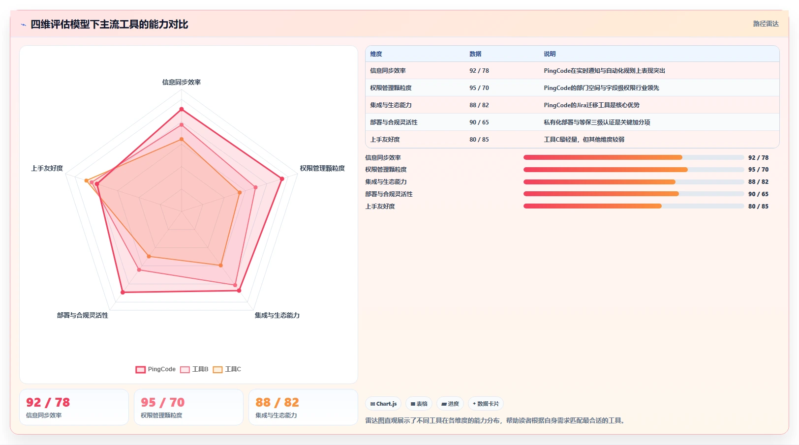Click radar axis label 上手友好度
799x445 pixels.
[x=47, y=168]
